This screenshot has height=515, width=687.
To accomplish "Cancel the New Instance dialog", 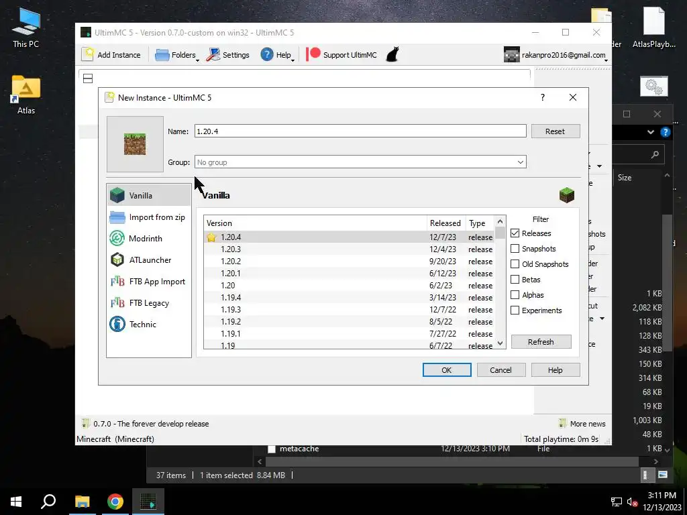I will [500, 369].
